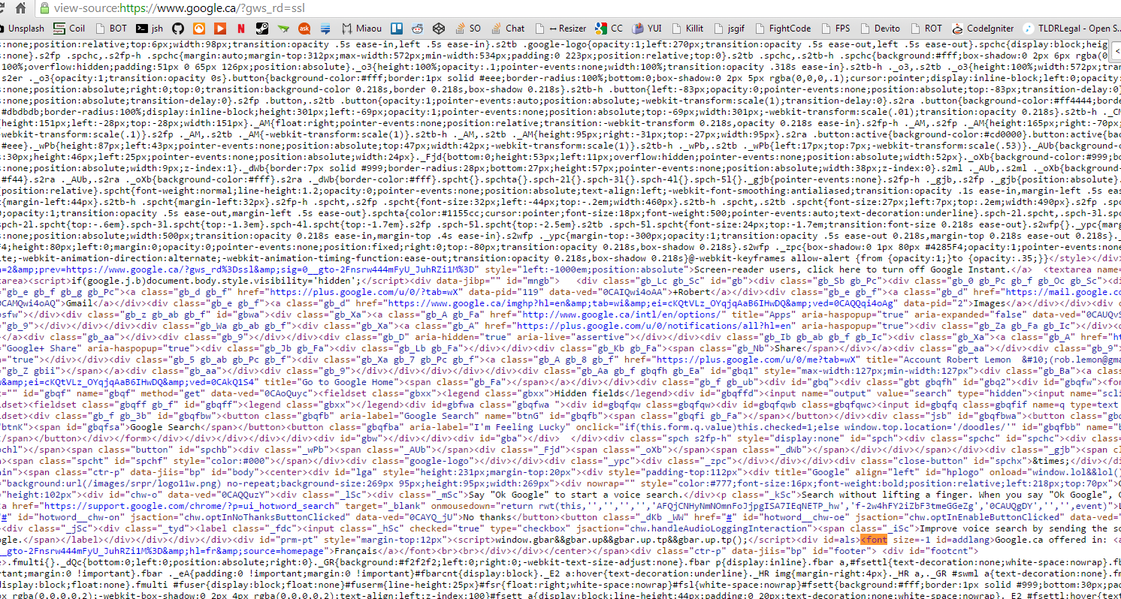
Task: Open the blue stacked-lines bookmark icon
Action: (325, 29)
